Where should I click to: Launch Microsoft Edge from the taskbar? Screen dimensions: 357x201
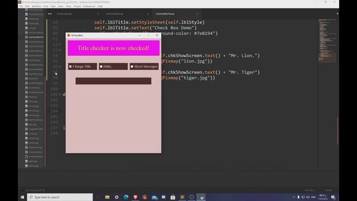coord(126,197)
